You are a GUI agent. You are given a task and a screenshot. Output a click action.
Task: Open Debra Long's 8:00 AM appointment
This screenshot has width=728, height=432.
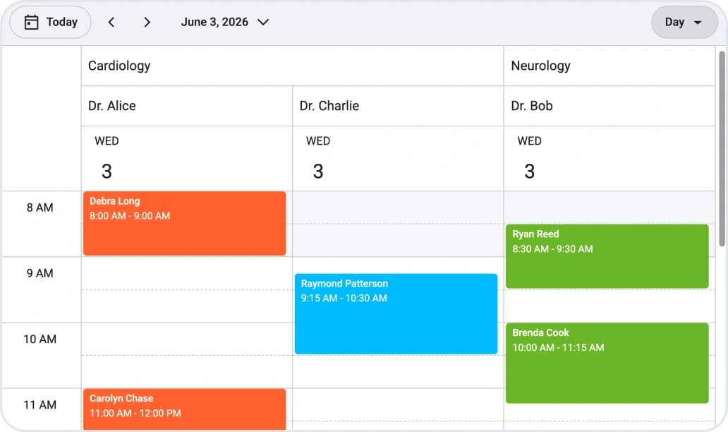click(x=184, y=224)
